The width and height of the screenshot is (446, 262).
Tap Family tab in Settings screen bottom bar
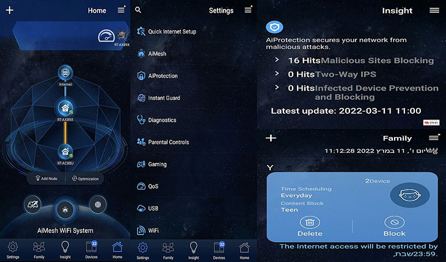pyautogui.click(x=168, y=250)
